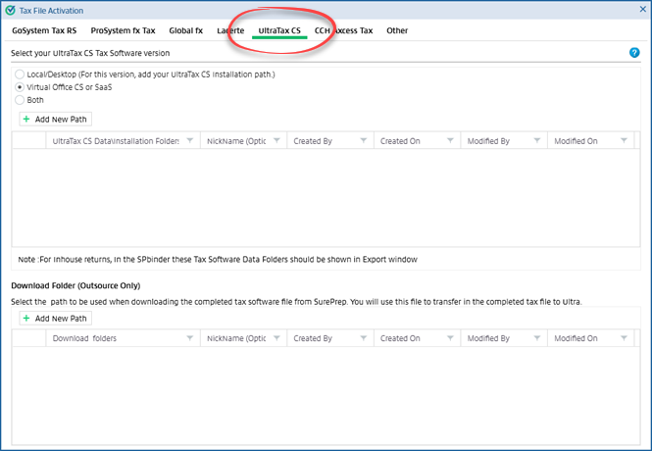652x451 pixels.
Task: Add New Path under Download Folder section
Action: click(56, 318)
